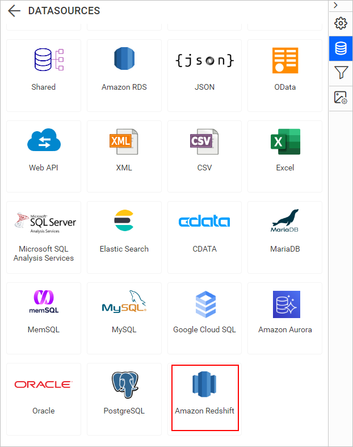This screenshot has height=447, width=353.
Task: Pick the CSV file icon
Action: point(204,141)
